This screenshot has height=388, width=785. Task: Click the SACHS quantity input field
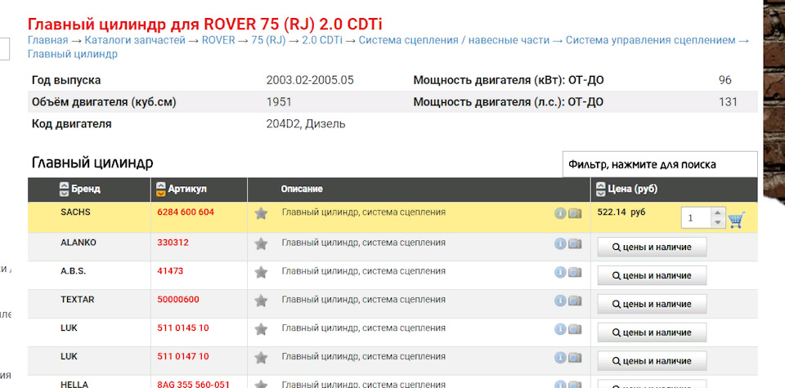click(x=697, y=218)
